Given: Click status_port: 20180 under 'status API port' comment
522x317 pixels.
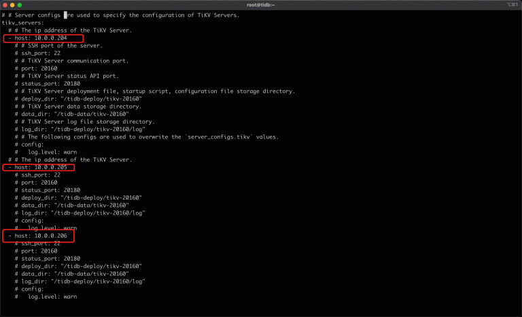Looking at the screenshot, I should tap(48, 83).
